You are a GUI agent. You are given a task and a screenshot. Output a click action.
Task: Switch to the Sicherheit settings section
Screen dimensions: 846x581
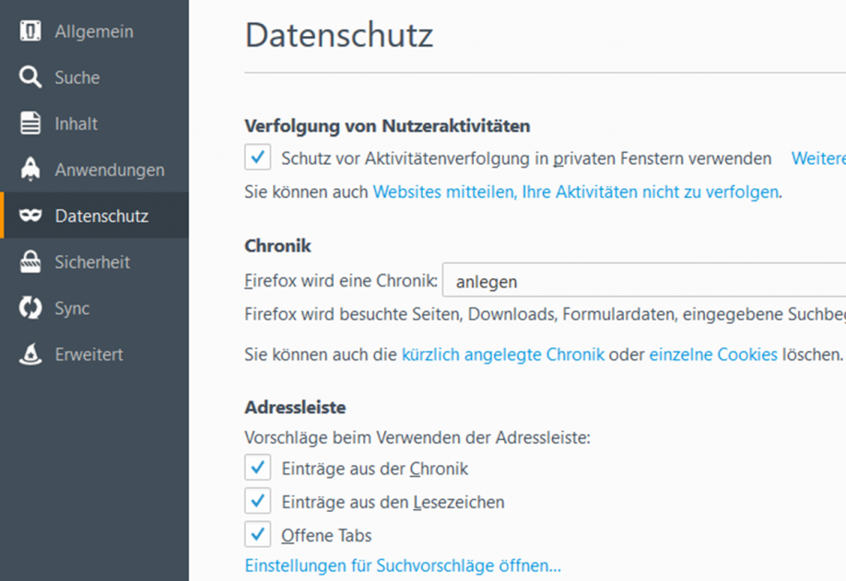point(92,262)
